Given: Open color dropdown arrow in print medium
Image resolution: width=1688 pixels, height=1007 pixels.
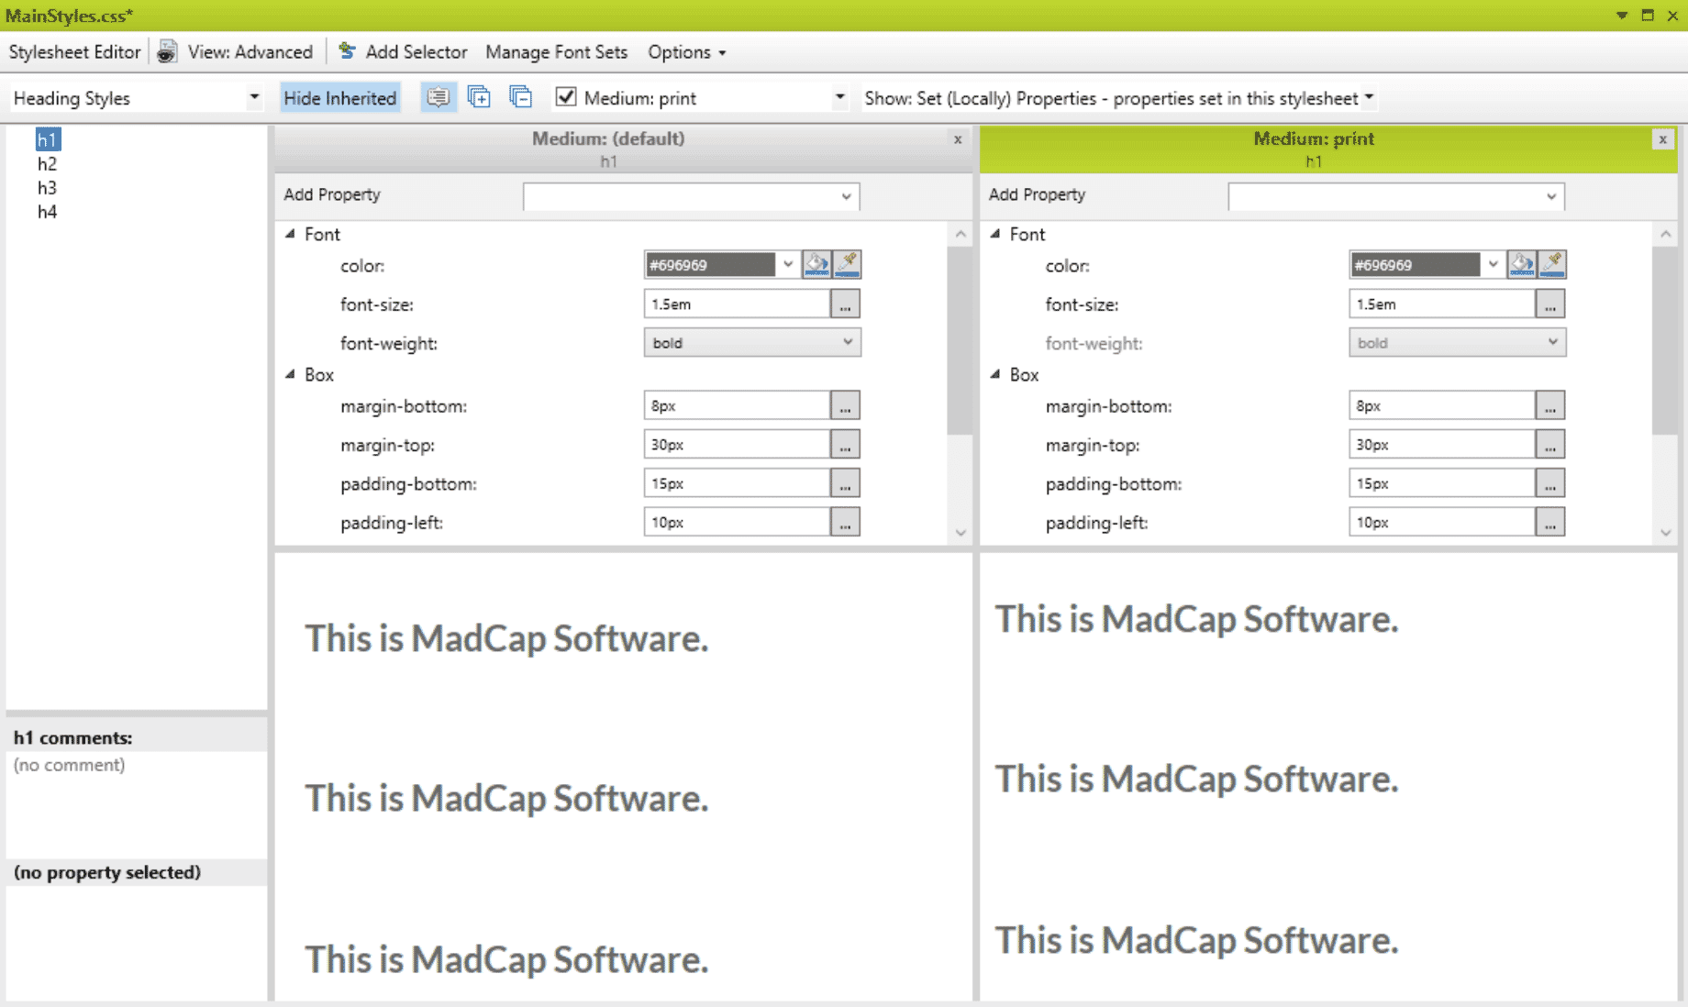Looking at the screenshot, I should click(1493, 264).
